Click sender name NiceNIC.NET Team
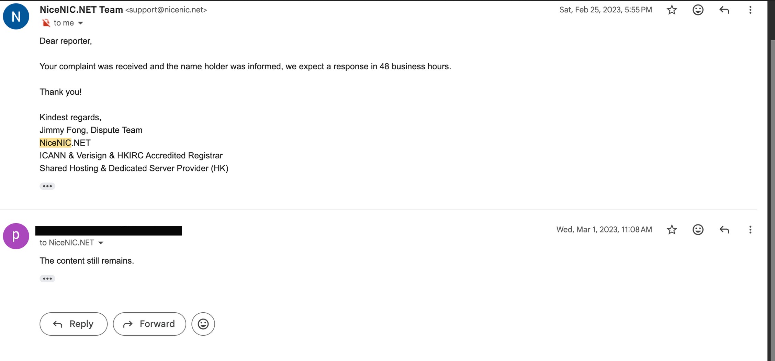 (x=81, y=10)
